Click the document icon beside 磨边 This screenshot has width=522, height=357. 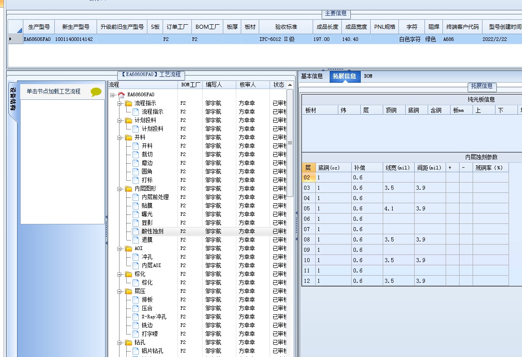(136, 163)
